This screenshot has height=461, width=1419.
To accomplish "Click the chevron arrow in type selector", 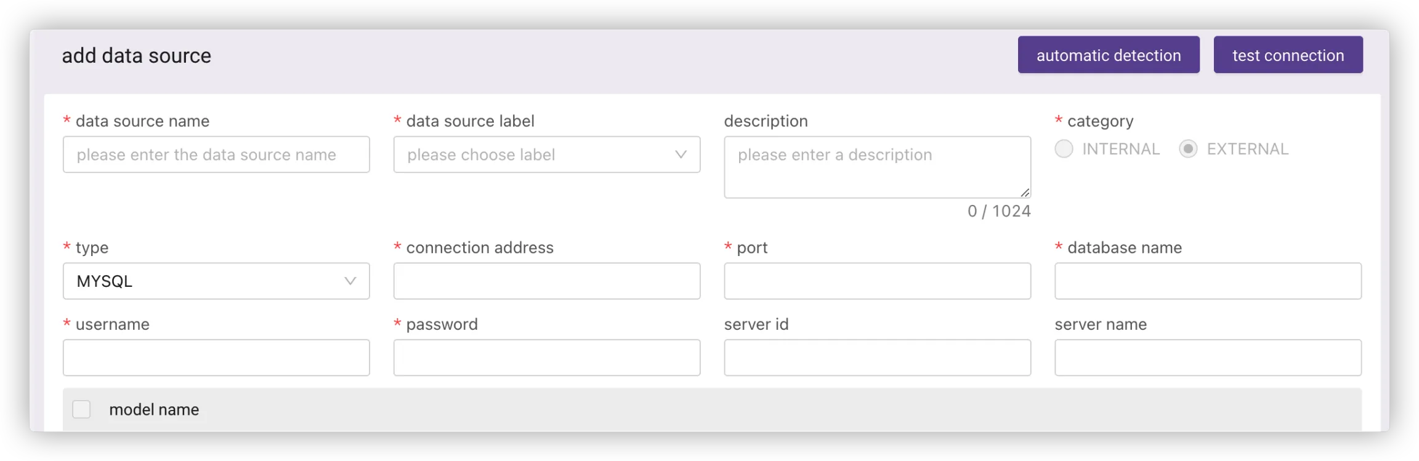I will [350, 281].
